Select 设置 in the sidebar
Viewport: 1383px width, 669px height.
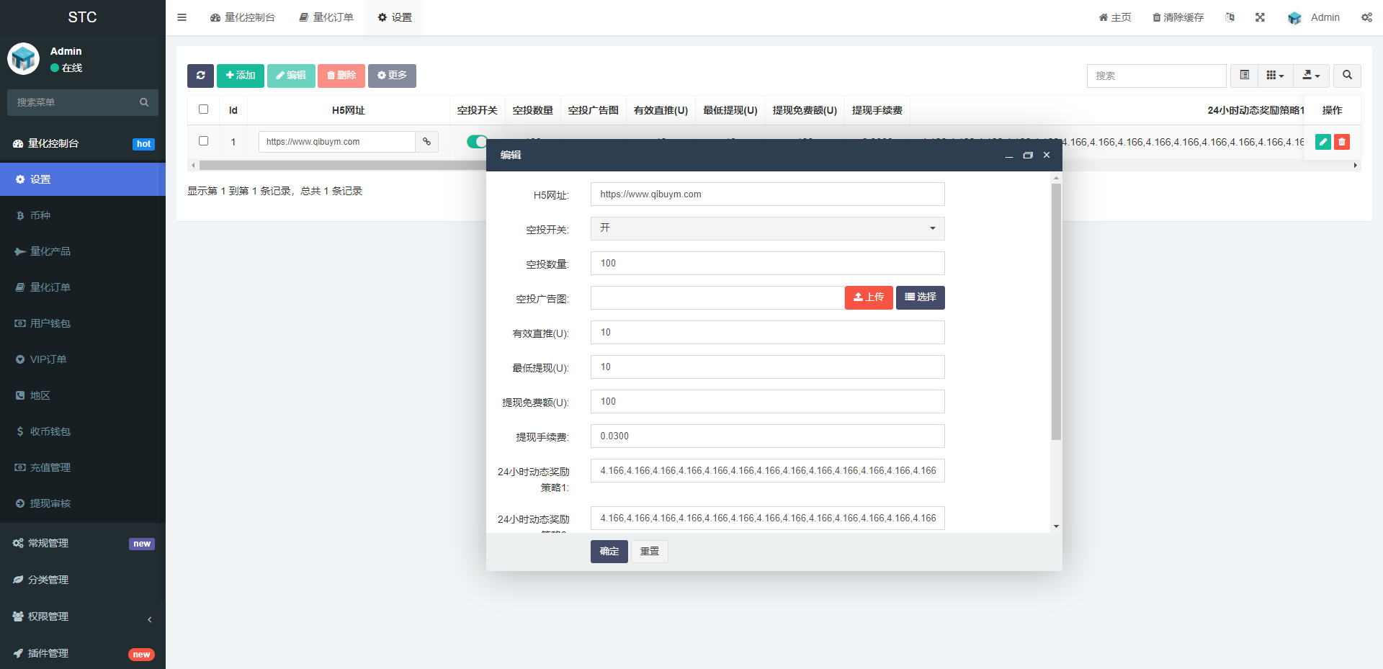(83, 179)
